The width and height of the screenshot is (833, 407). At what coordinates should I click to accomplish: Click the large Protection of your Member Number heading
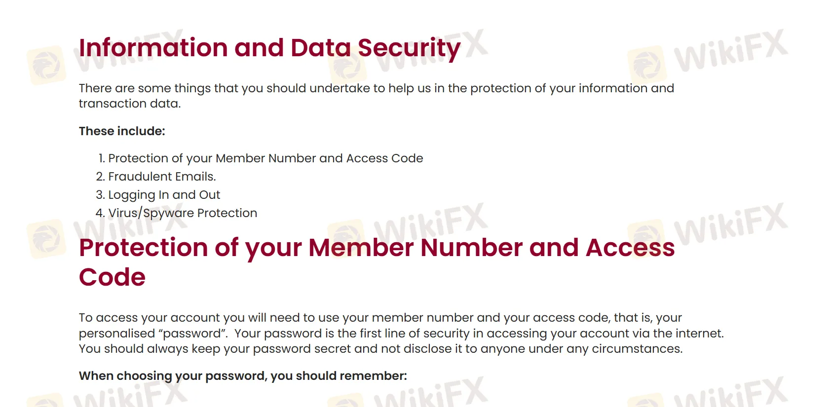376,248
